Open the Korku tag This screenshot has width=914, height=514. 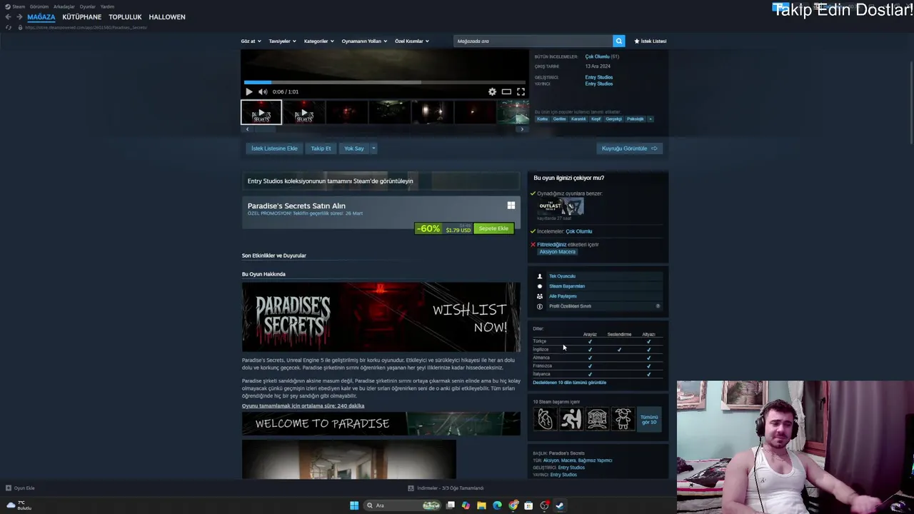pos(543,119)
